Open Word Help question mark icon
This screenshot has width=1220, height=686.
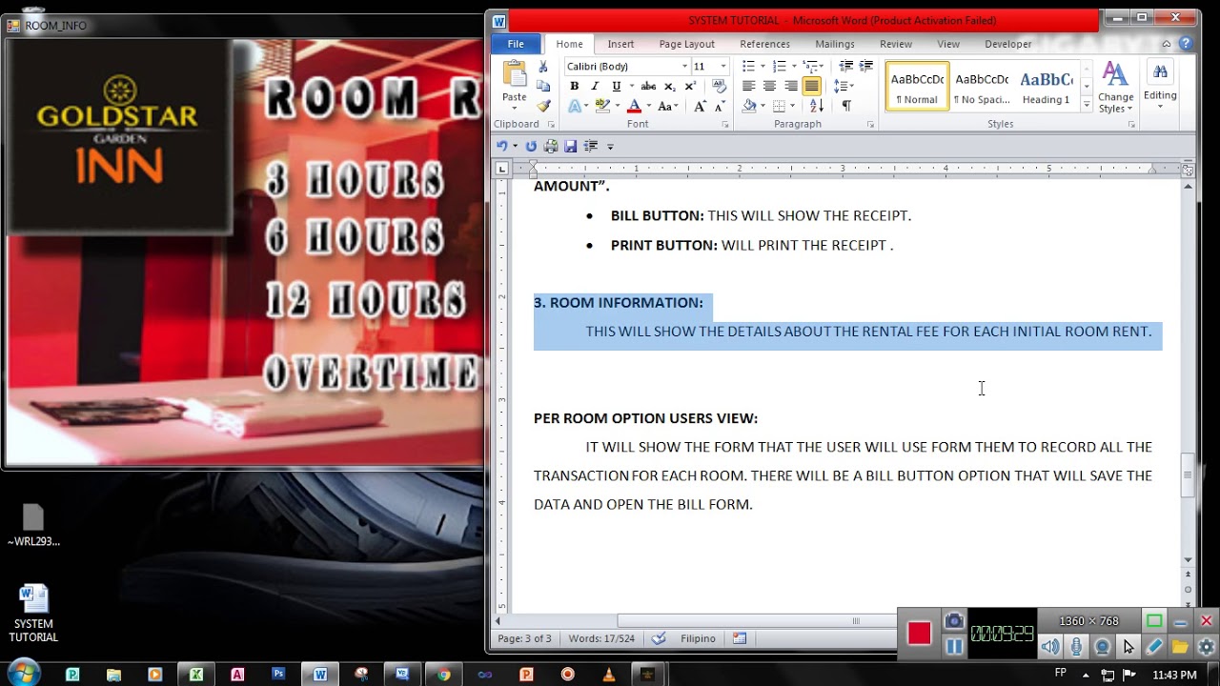tap(1186, 44)
